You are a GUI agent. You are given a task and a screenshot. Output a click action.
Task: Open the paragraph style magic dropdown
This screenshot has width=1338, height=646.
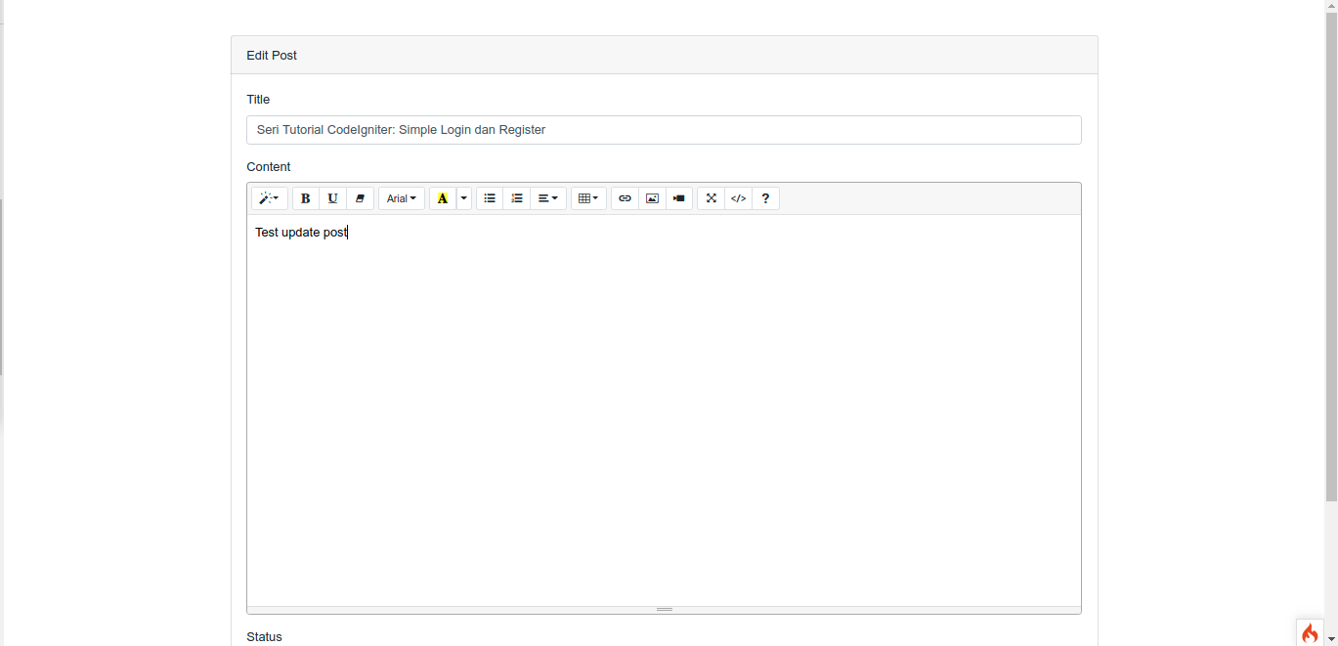269,198
